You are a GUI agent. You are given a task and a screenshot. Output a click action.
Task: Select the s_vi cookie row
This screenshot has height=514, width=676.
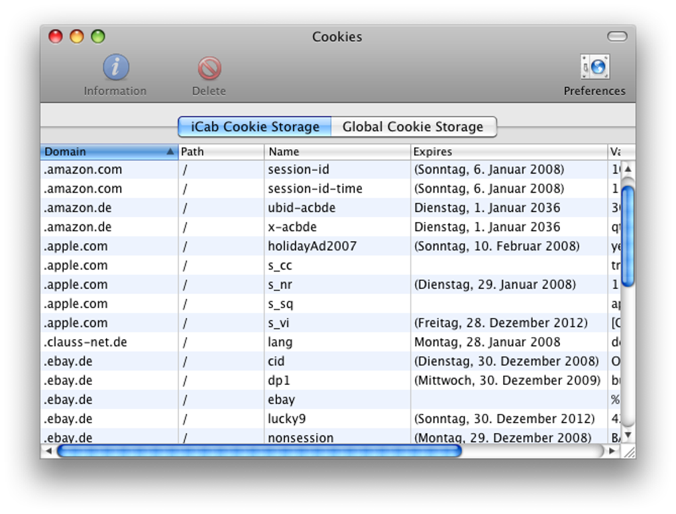[x=331, y=323]
